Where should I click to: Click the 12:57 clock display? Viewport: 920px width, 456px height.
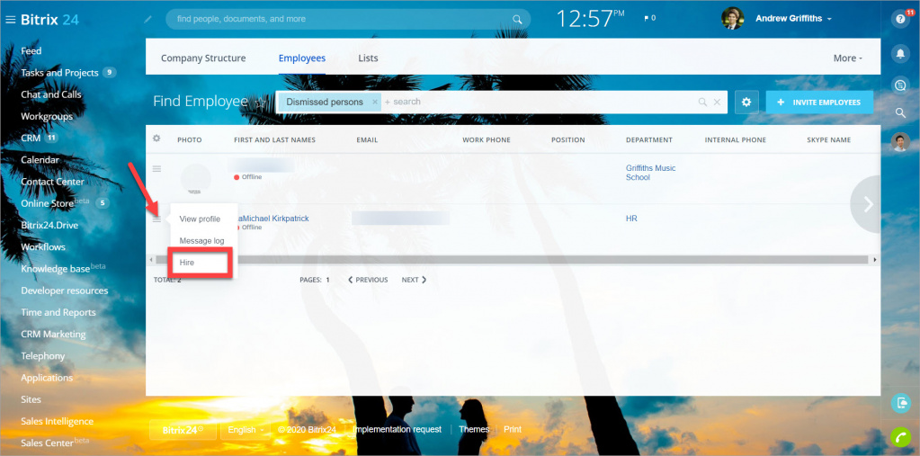(589, 19)
